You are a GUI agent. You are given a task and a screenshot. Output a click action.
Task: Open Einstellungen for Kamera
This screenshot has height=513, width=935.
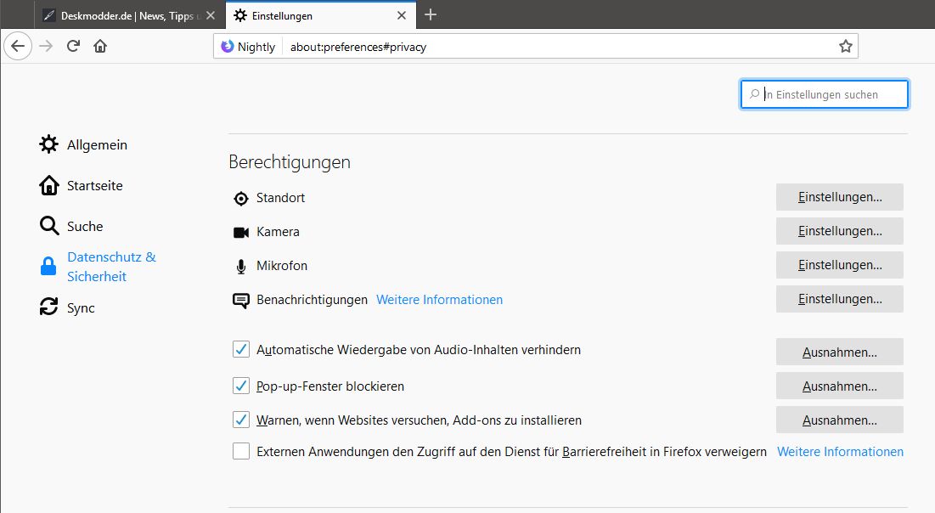coord(840,231)
